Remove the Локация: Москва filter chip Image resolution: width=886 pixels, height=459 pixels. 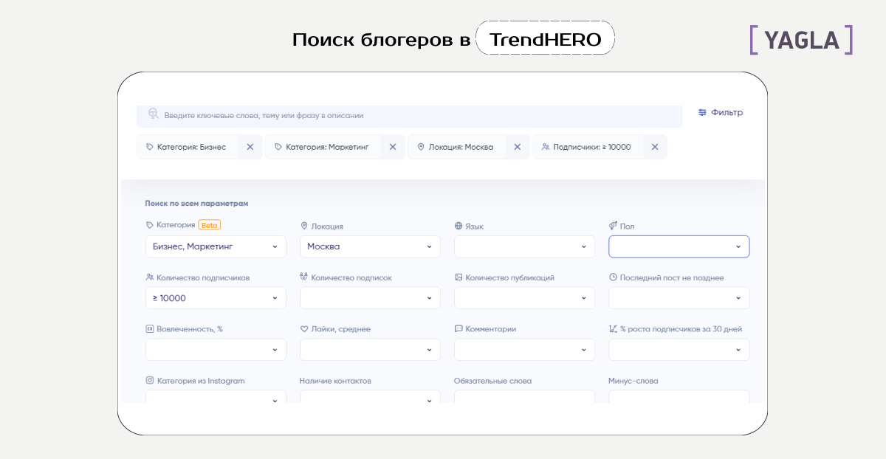pyautogui.click(x=517, y=147)
